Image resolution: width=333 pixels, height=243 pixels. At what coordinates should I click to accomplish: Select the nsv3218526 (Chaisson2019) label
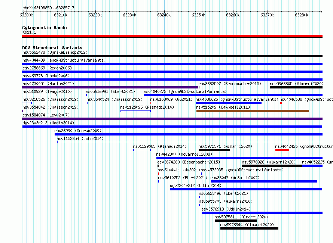click(51, 99)
